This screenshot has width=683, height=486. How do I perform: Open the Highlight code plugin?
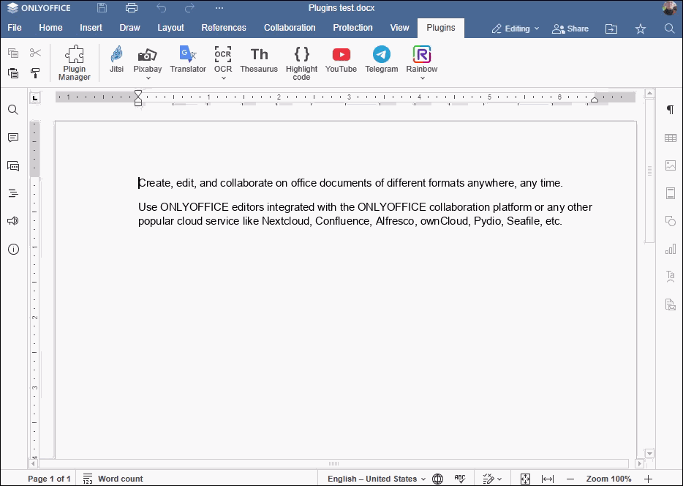tap(301, 63)
